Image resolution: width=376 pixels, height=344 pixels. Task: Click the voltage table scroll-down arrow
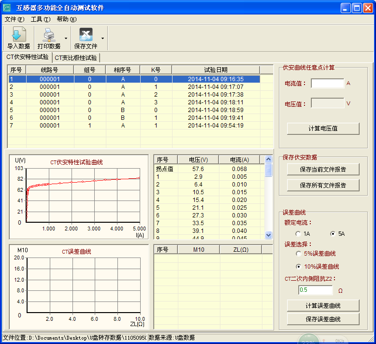pyautogui.click(x=269, y=235)
